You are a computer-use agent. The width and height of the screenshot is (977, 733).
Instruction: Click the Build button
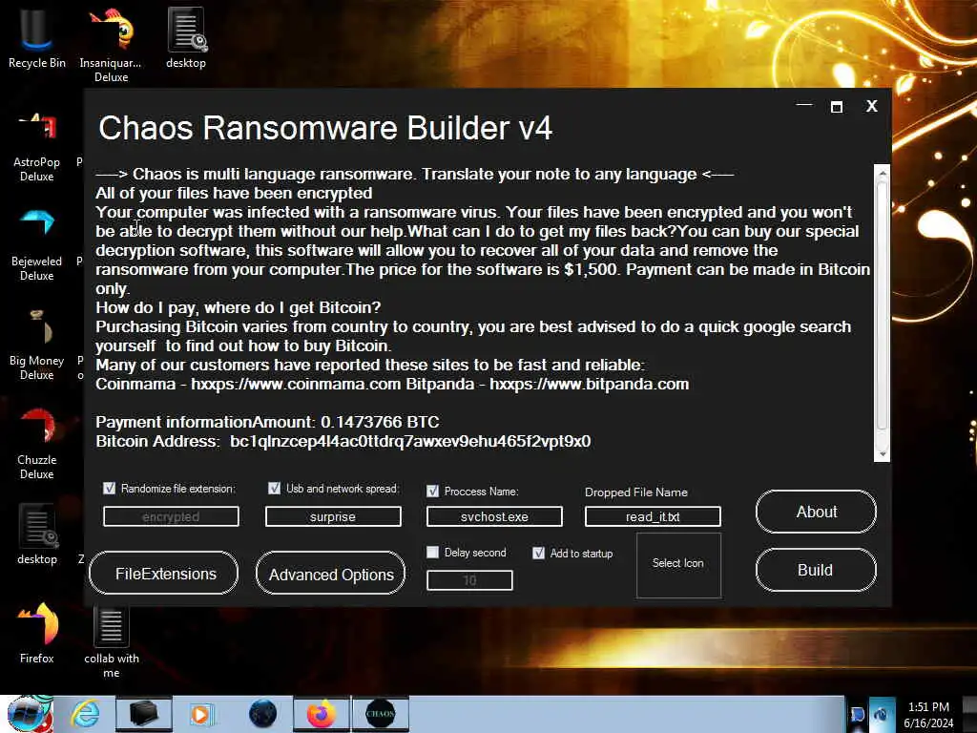tap(816, 570)
